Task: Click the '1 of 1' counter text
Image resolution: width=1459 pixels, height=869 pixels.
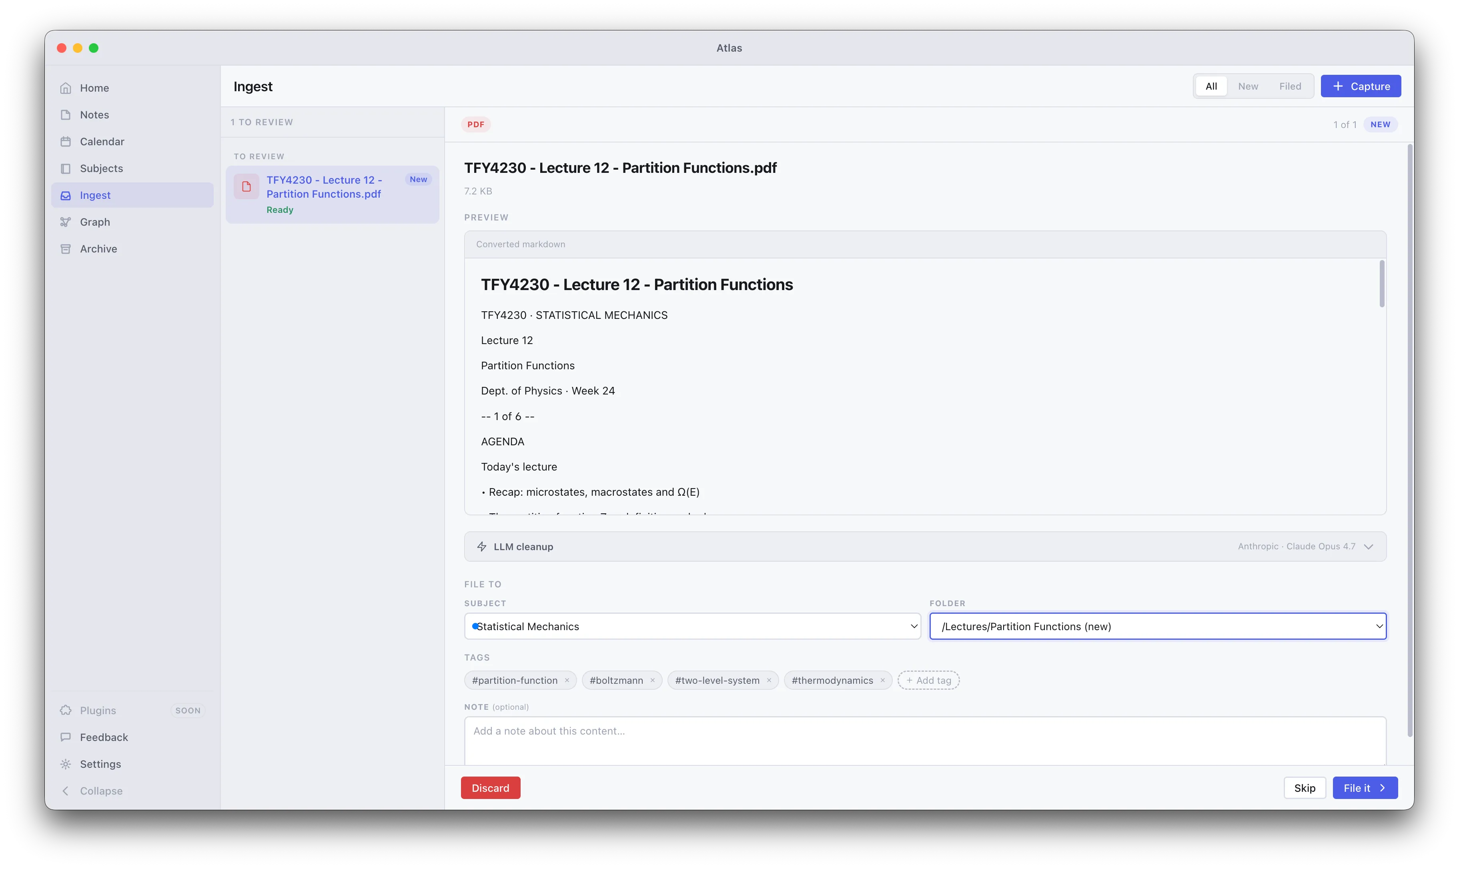Action: 1345,125
